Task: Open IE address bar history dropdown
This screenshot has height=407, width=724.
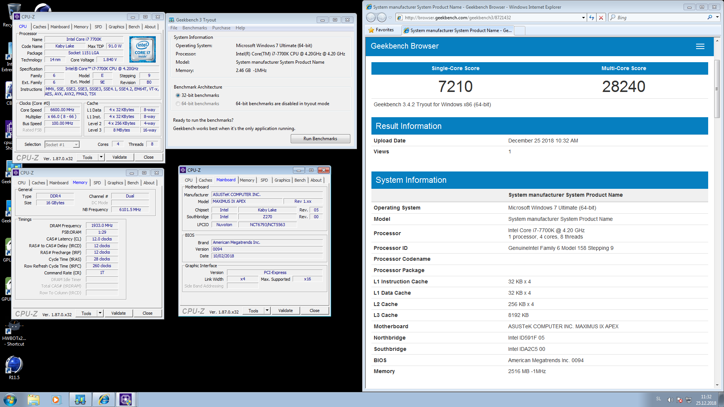Action: 583,18
